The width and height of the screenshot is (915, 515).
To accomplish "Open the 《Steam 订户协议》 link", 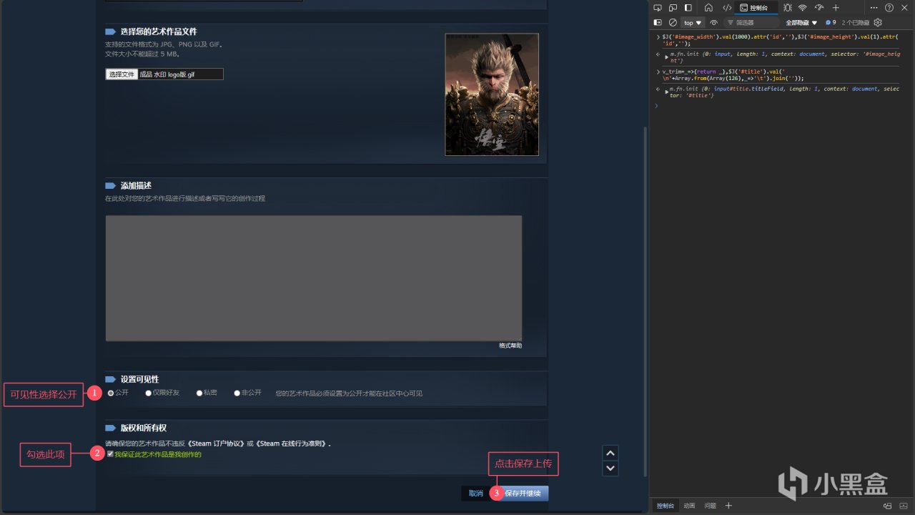I will [216, 443].
